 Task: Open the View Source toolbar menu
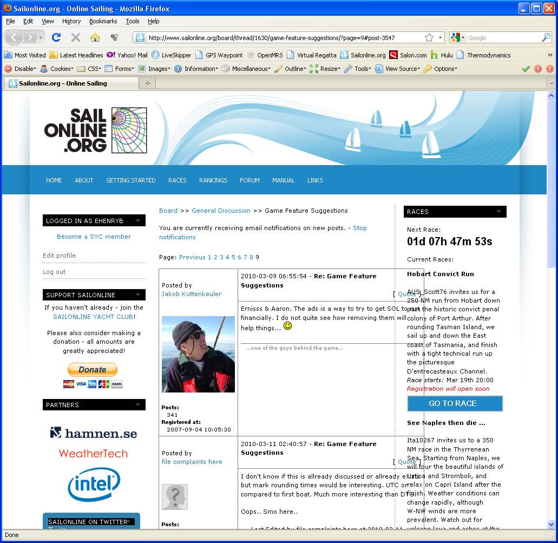pyautogui.click(x=397, y=69)
